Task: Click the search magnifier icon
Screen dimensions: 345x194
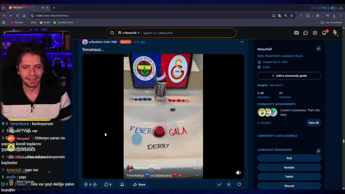Action: 112,33
